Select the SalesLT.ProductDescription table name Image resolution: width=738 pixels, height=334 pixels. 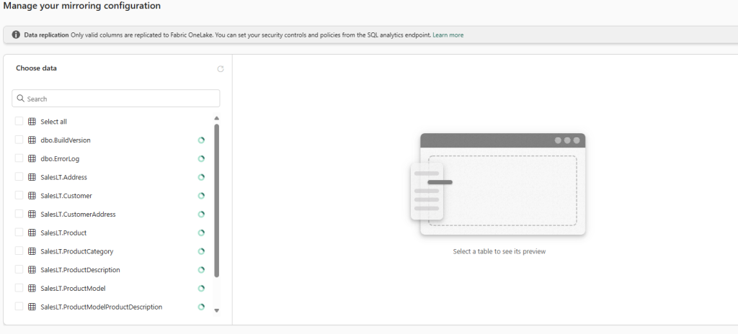(81, 270)
